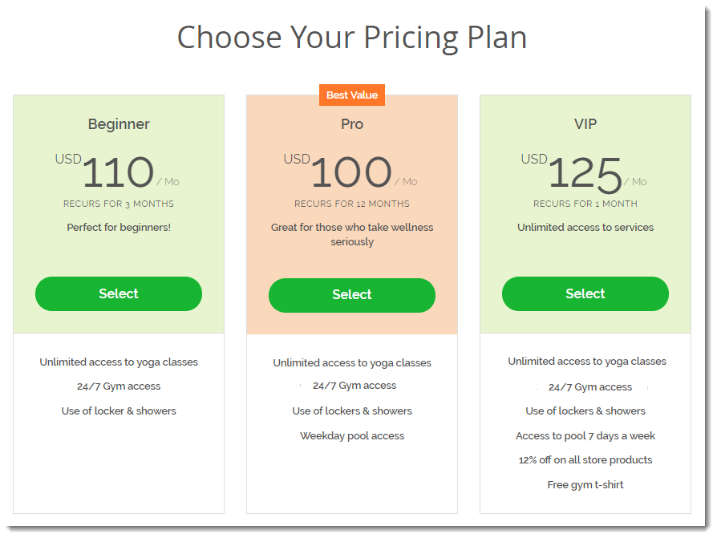Select the Beginner plan button

click(119, 293)
